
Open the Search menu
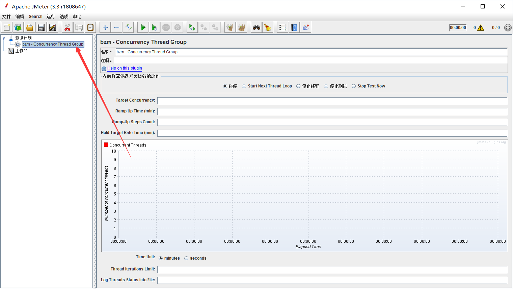pos(36,17)
